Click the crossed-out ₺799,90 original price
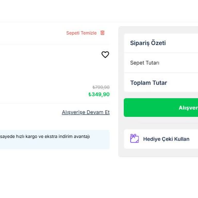 (101, 87)
